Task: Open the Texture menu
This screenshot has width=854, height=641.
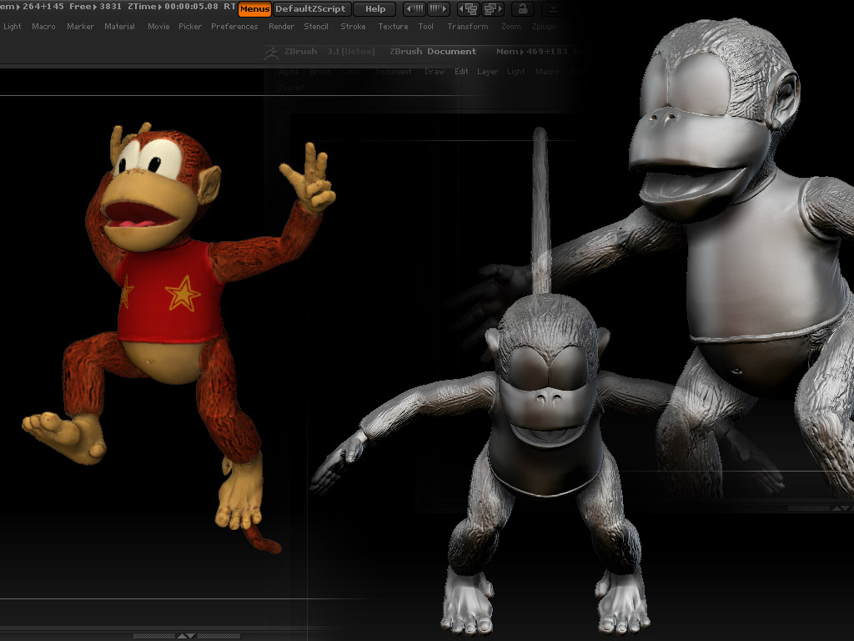Action: 393,26
